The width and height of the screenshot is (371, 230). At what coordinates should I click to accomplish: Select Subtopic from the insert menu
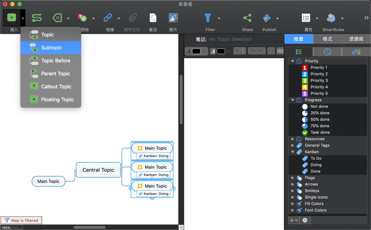(50, 48)
